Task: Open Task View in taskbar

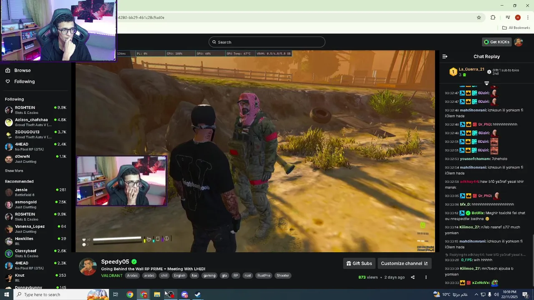Action: coord(116,295)
